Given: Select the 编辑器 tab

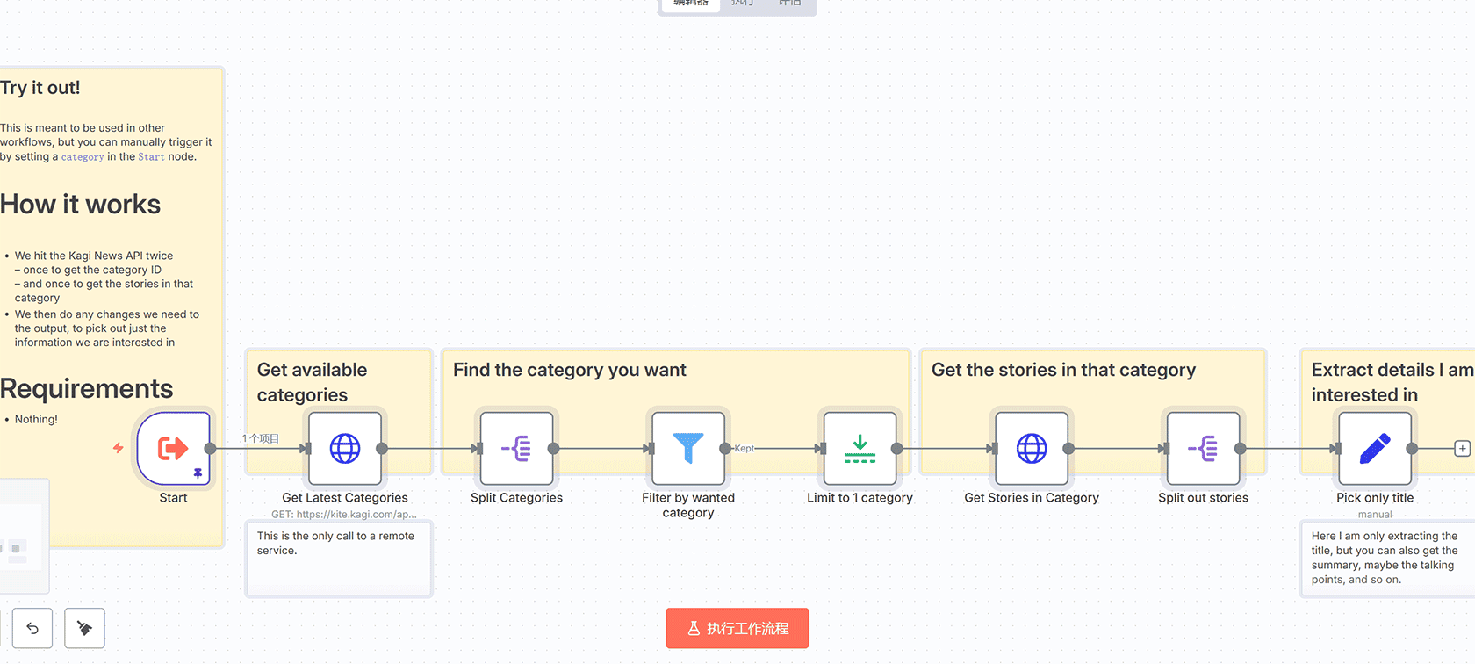Looking at the screenshot, I should [691, 4].
